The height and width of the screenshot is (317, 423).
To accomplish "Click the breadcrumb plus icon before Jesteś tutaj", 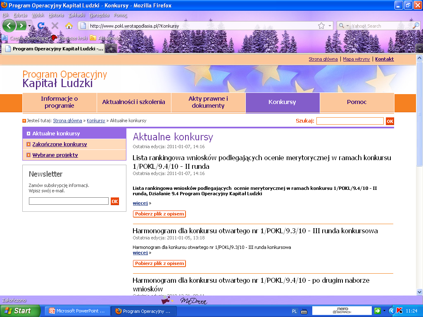I will click(x=24, y=121).
